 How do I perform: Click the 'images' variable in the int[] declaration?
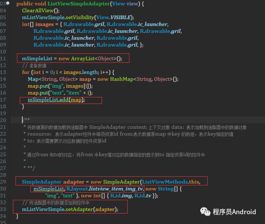[44, 24]
